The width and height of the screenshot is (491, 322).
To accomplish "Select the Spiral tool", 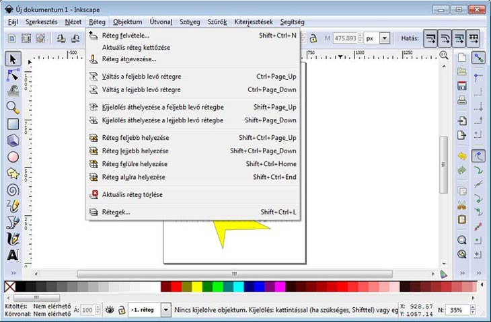I will [13, 190].
